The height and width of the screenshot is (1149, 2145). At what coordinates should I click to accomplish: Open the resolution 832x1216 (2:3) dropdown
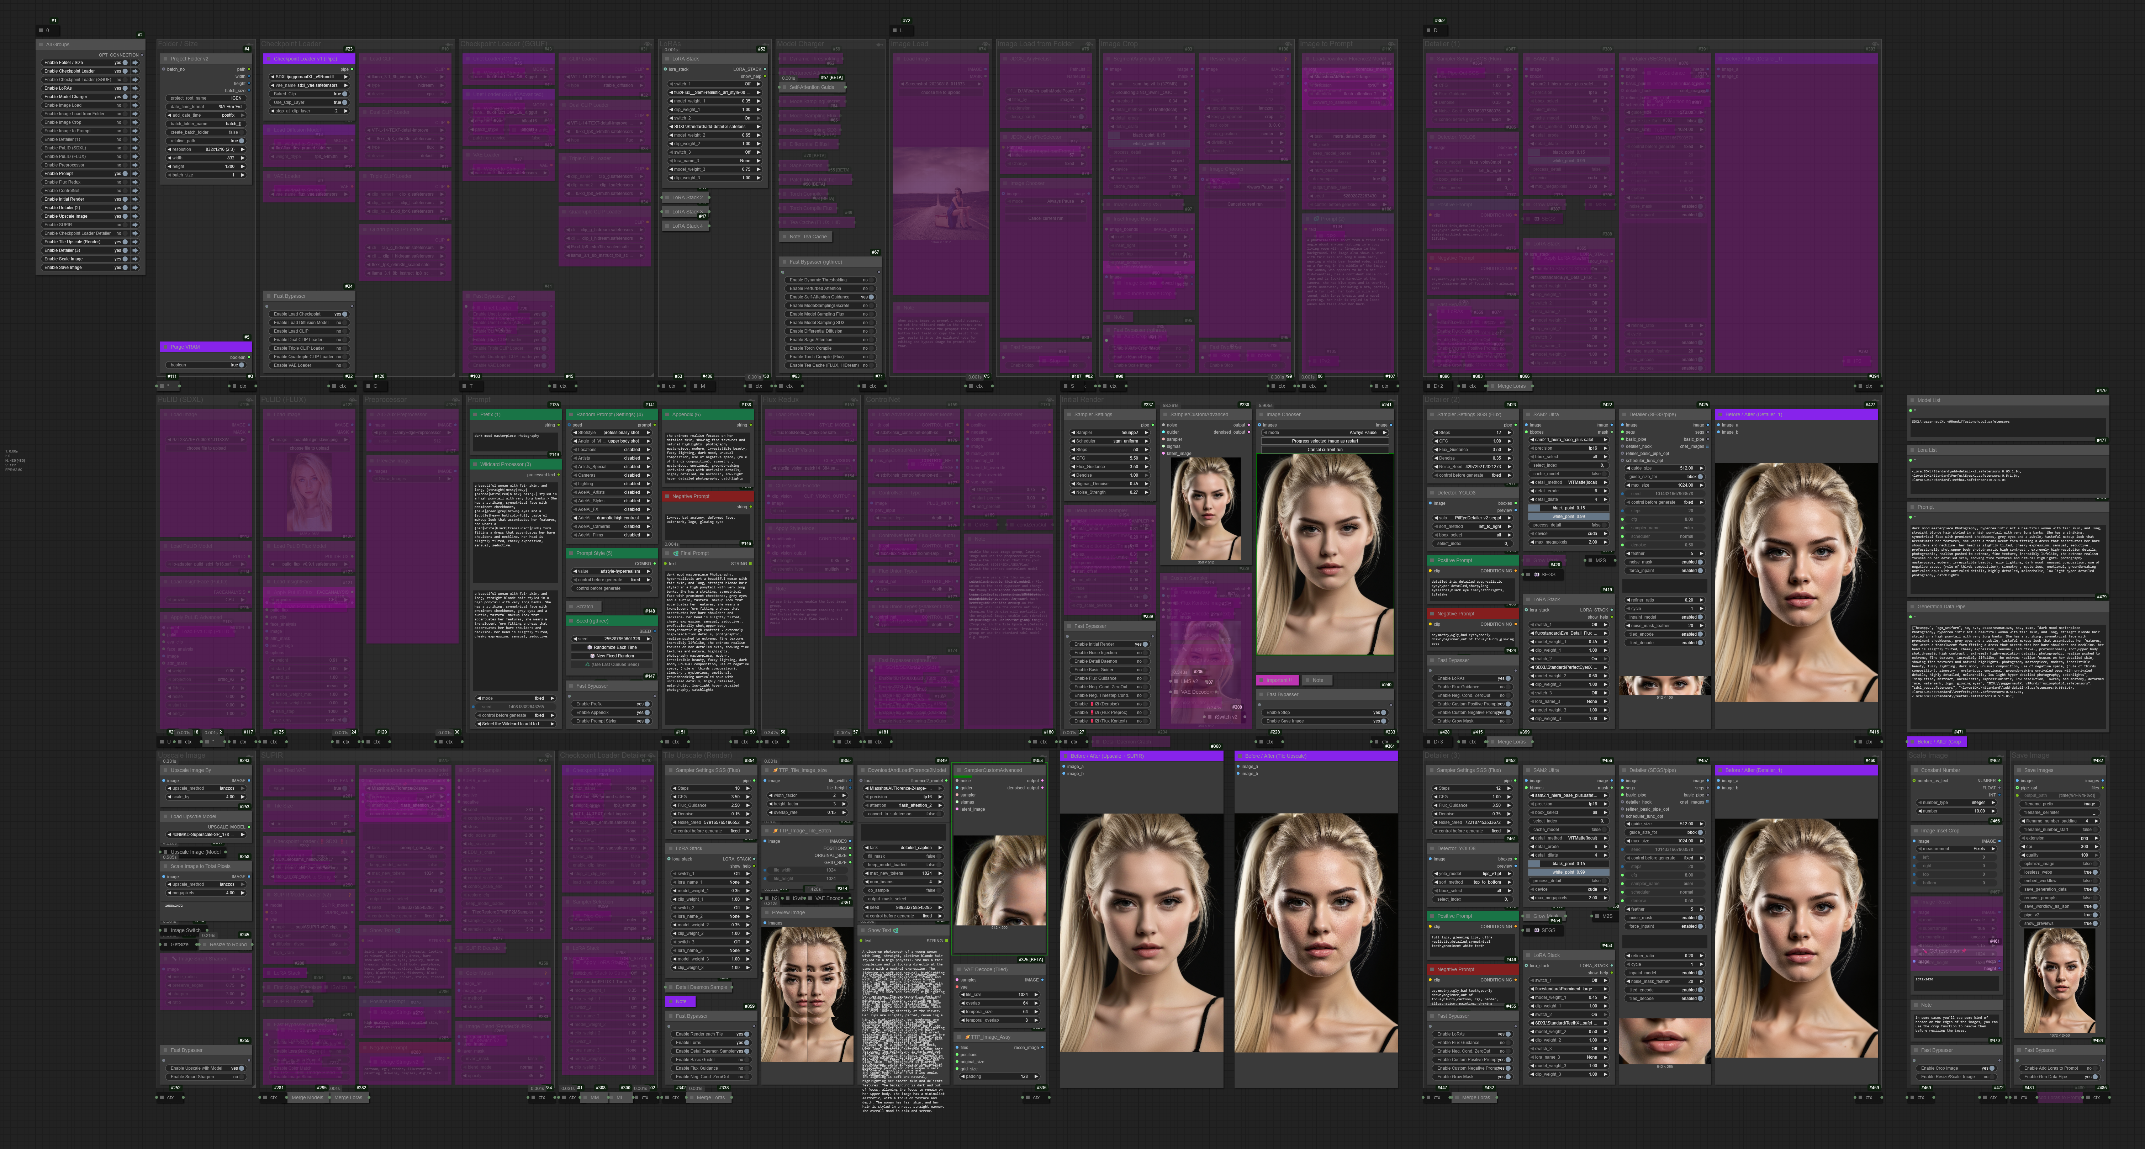coord(206,149)
